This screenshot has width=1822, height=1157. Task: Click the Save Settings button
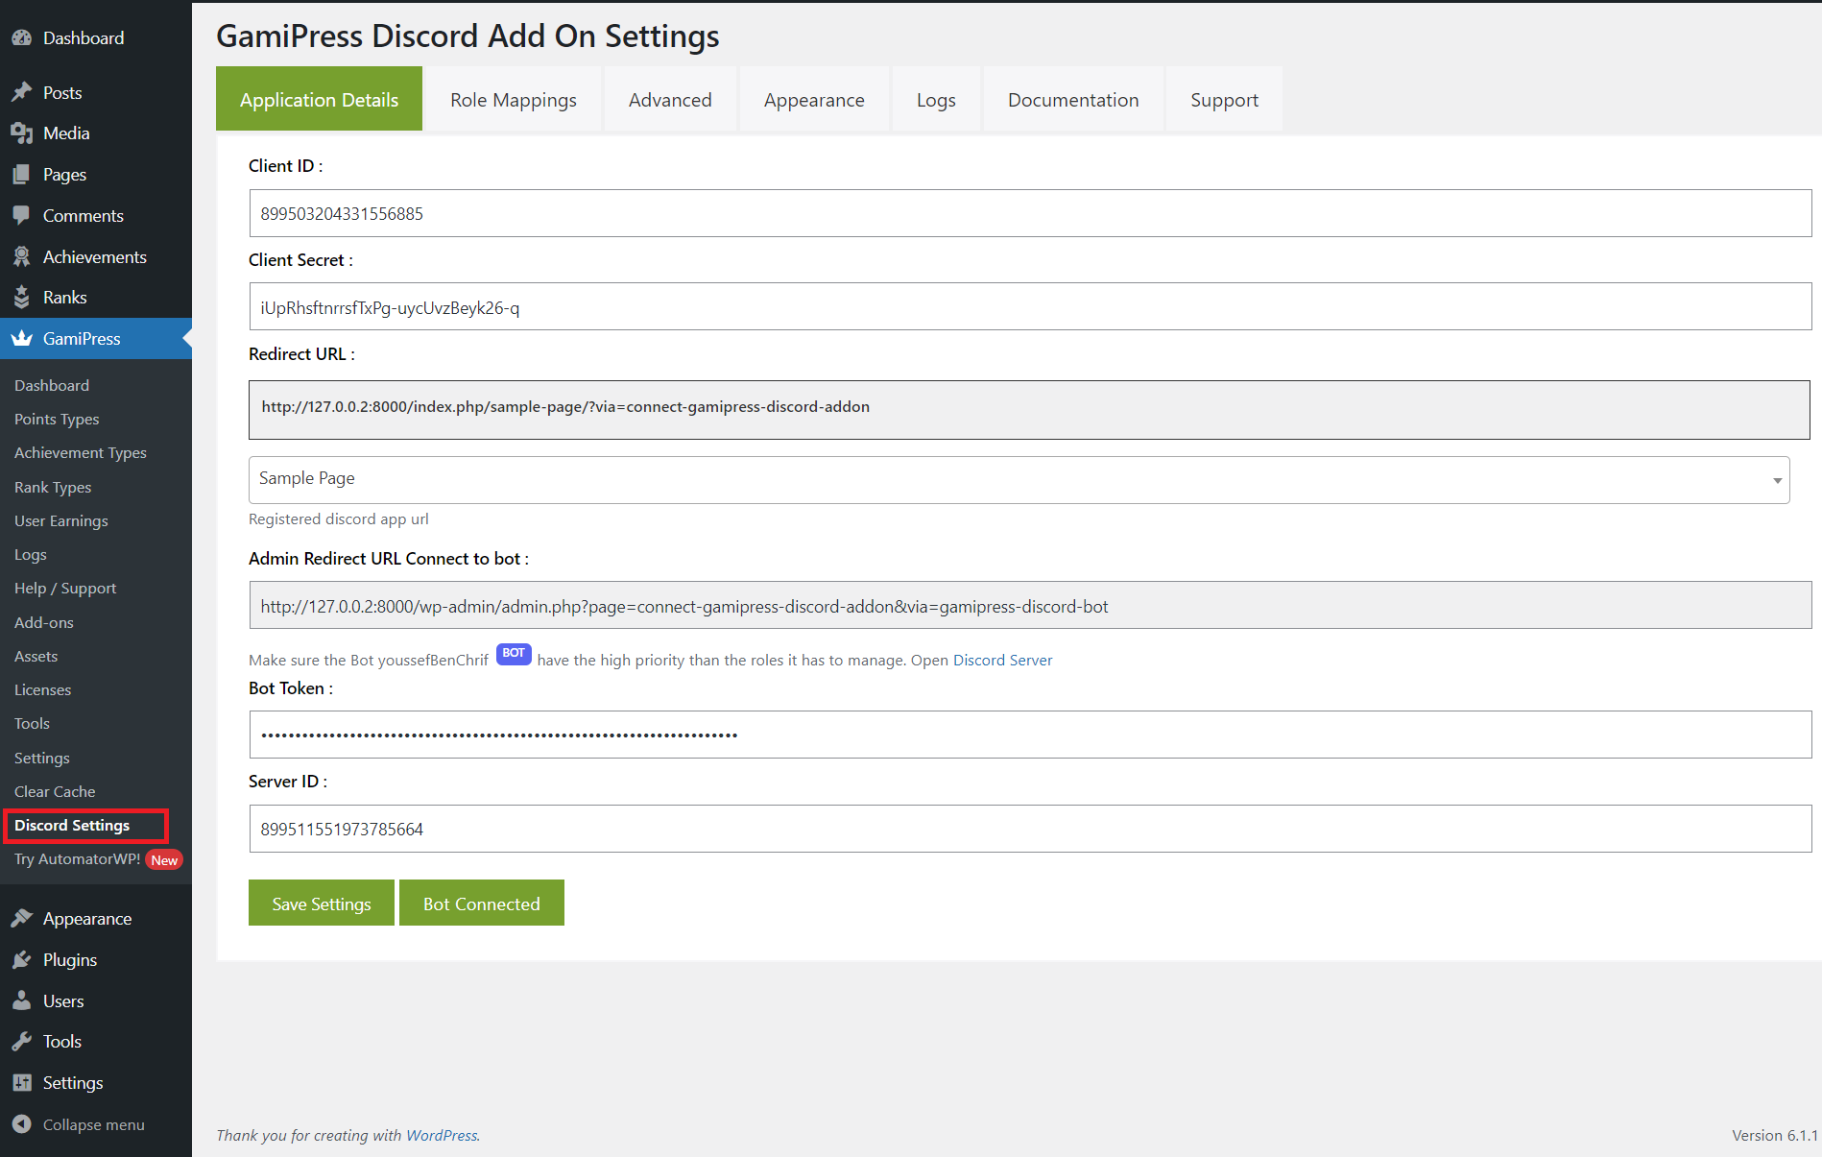(322, 904)
